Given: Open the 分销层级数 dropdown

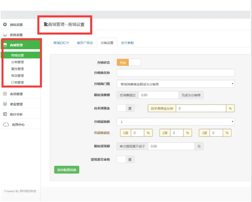Looking at the screenshot, I should (x=176, y=122).
